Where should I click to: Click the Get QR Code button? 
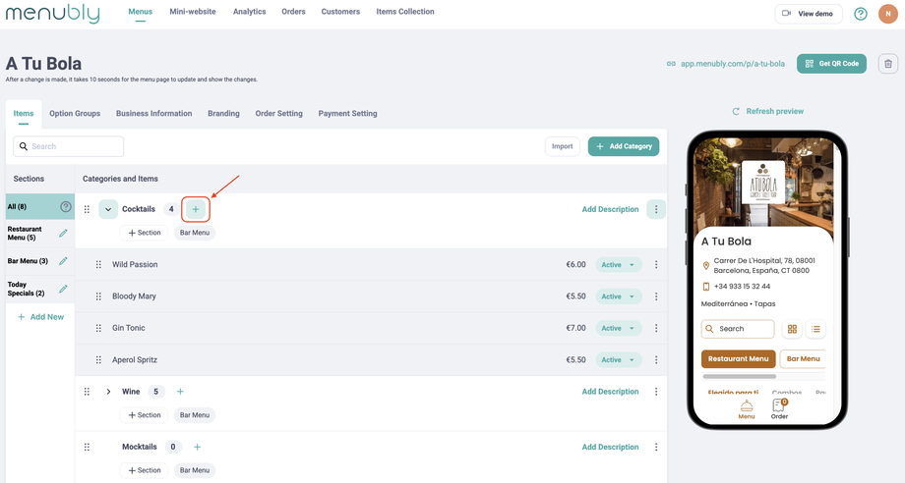click(831, 64)
